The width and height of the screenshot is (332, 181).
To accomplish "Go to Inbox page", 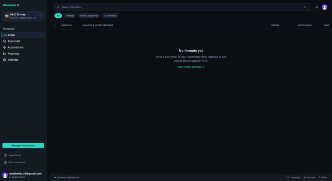I will 23,35.
